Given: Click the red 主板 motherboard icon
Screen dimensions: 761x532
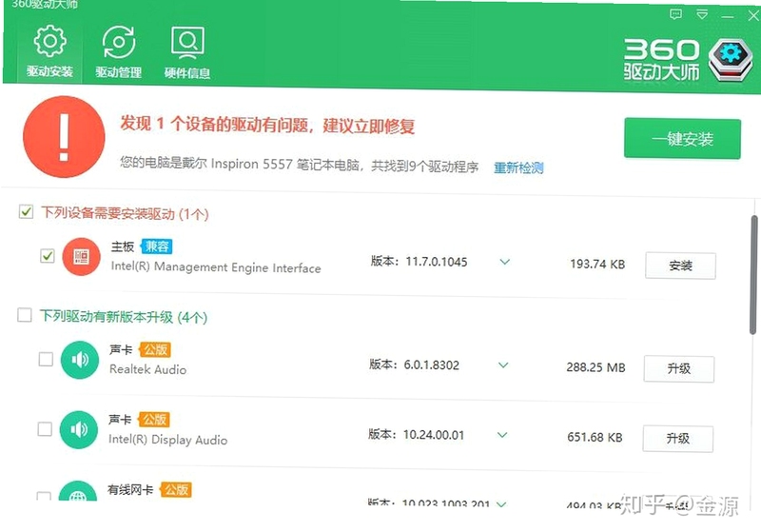Looking at the screenshot, I should (82, 257).
